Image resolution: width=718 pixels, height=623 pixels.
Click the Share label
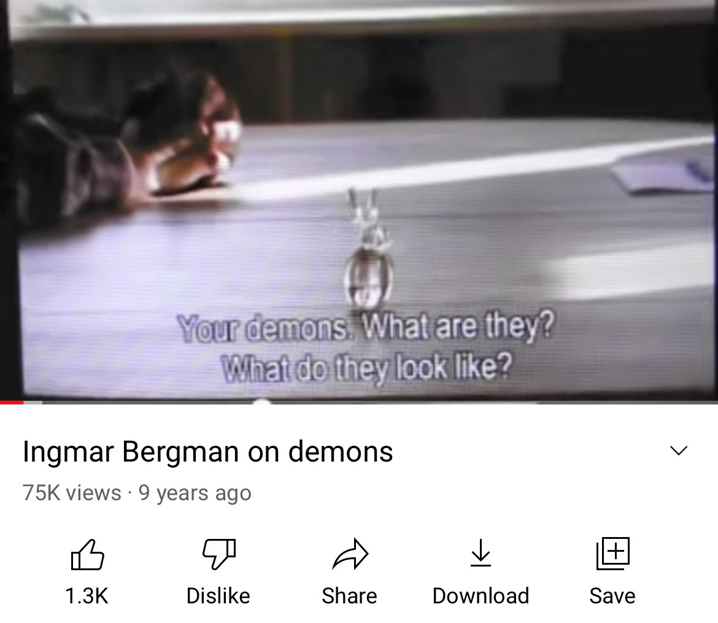point(349,596)
